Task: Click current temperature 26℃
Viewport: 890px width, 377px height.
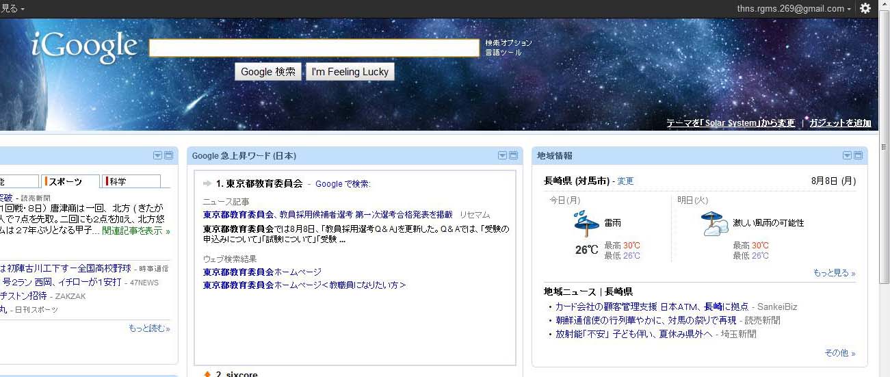Action: (587, 250)
